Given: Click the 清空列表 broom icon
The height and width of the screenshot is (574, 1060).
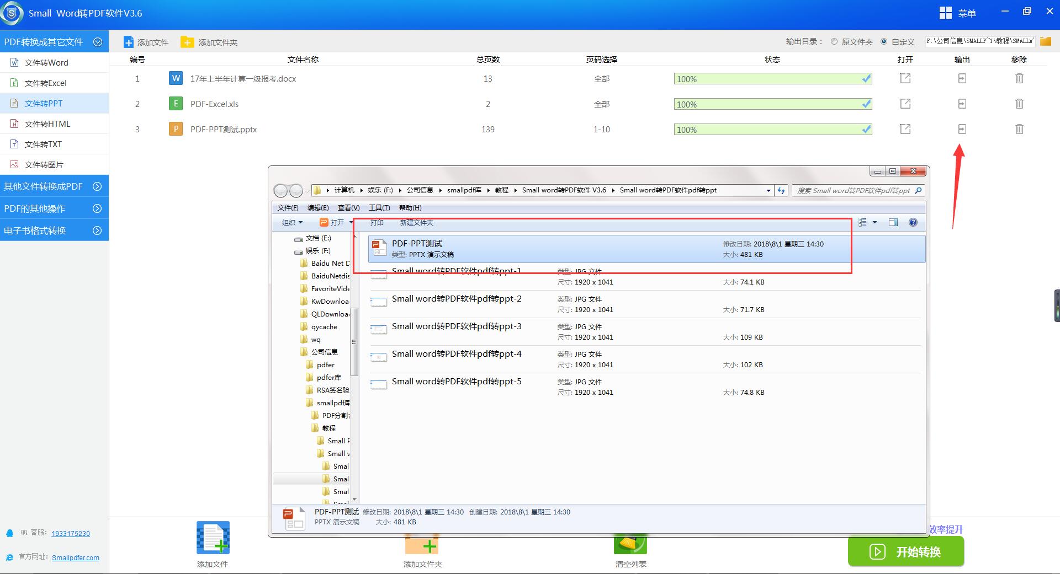Looking at the screenshot, I should pyautogui.click(x=630, y=545).
